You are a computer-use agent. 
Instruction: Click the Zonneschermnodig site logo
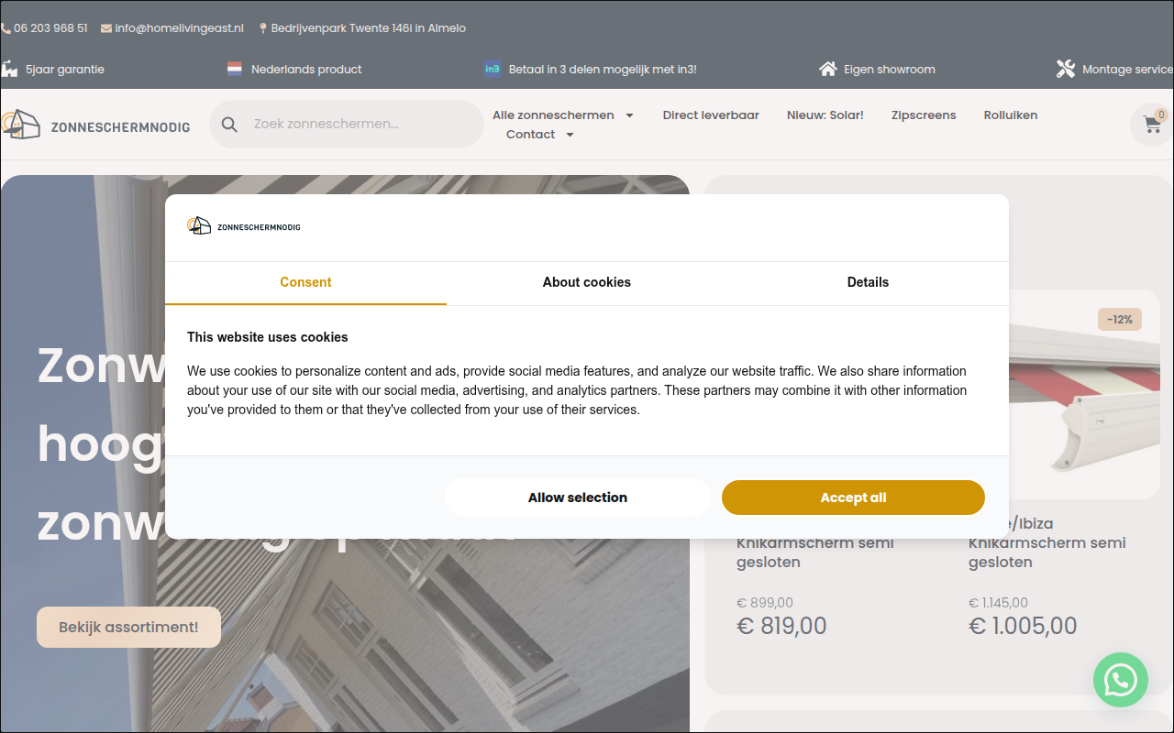[95, 125]
